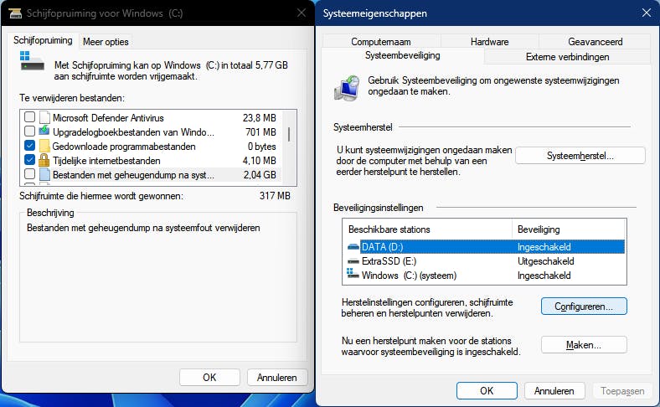The width and height of the screenshot is (660, 407).
Task: Click Uitgeschakeld status for ExtraSSD
Action: [x=545, y=261]
